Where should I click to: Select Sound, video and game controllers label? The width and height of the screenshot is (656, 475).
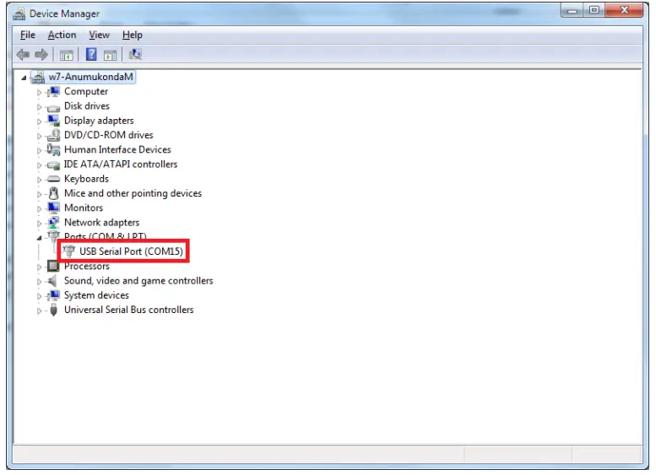click(x=138, y=281)
